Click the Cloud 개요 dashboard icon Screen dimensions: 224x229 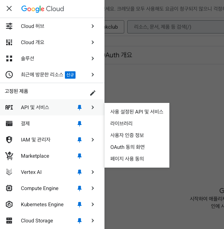point(9,42)
